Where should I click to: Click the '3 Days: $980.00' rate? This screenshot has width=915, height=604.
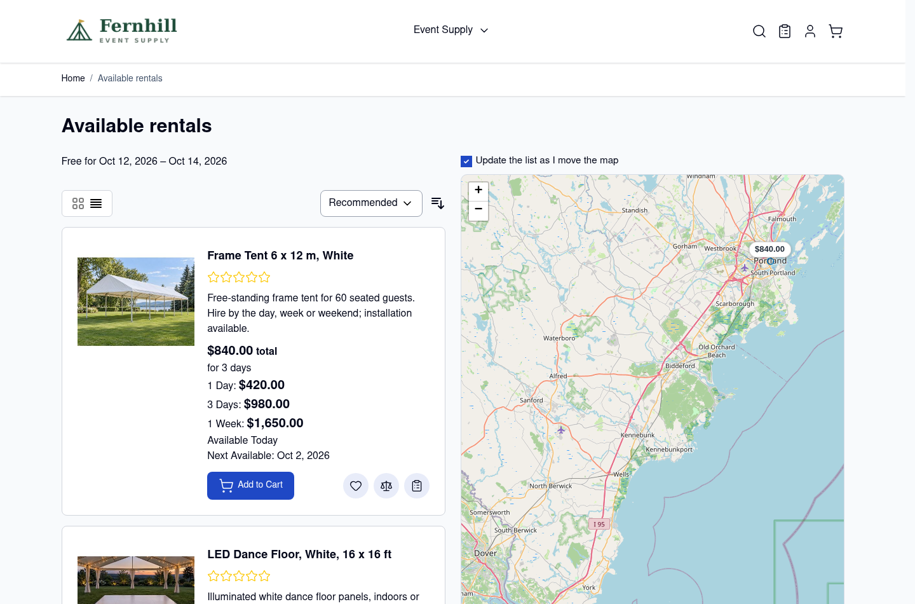point(248,404)
